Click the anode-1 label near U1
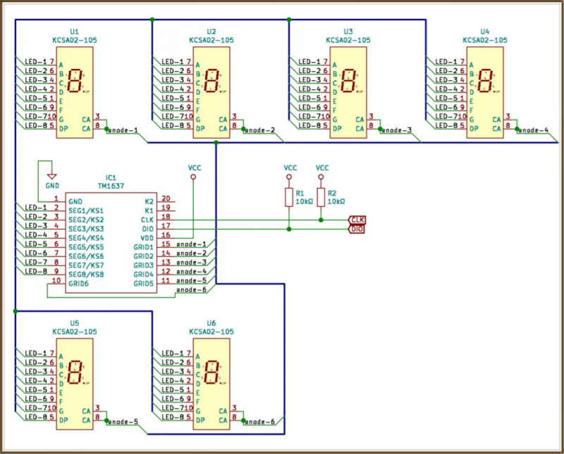The image size is (564, 454). (x=123, y=130)
